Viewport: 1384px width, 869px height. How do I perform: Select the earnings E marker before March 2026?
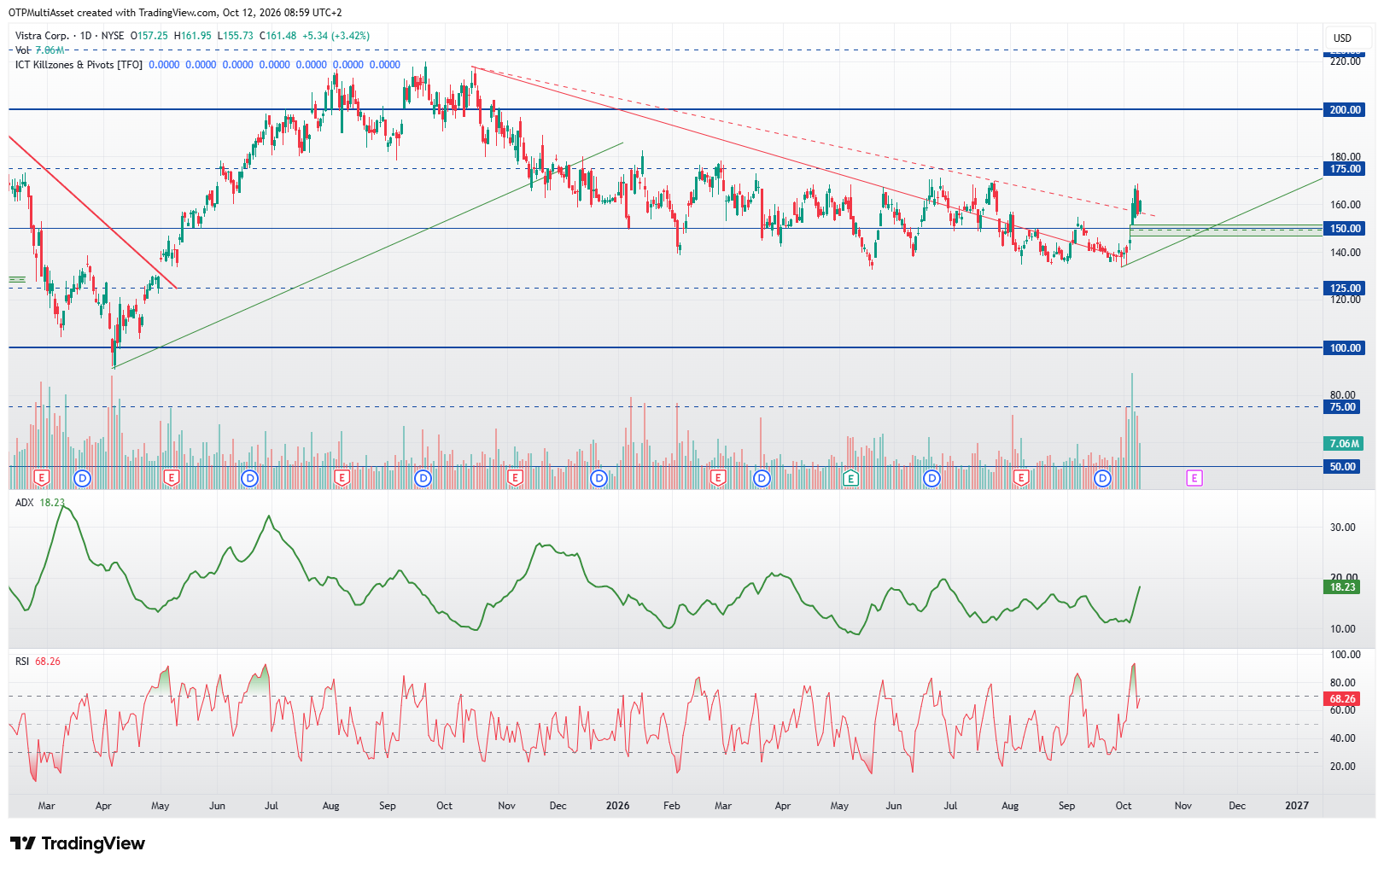point(718,478)
